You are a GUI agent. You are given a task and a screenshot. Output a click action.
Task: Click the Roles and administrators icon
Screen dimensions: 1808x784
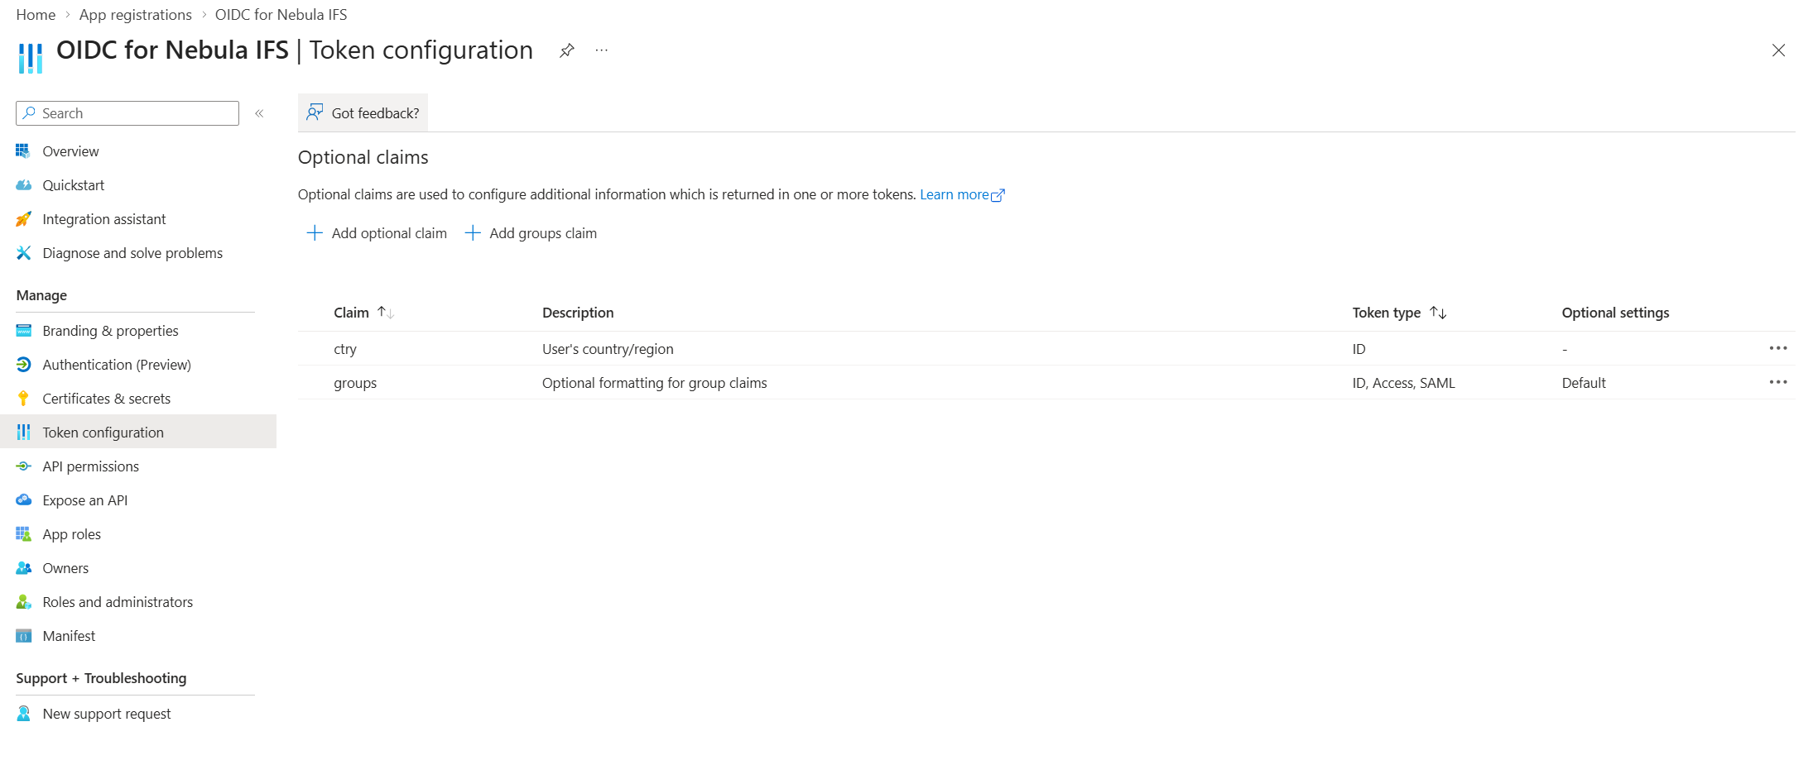click(x=23, y=602)
